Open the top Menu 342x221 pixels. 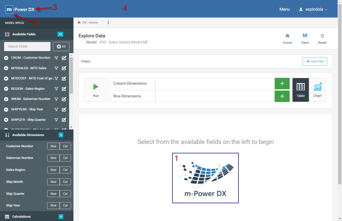click(285, 9)
